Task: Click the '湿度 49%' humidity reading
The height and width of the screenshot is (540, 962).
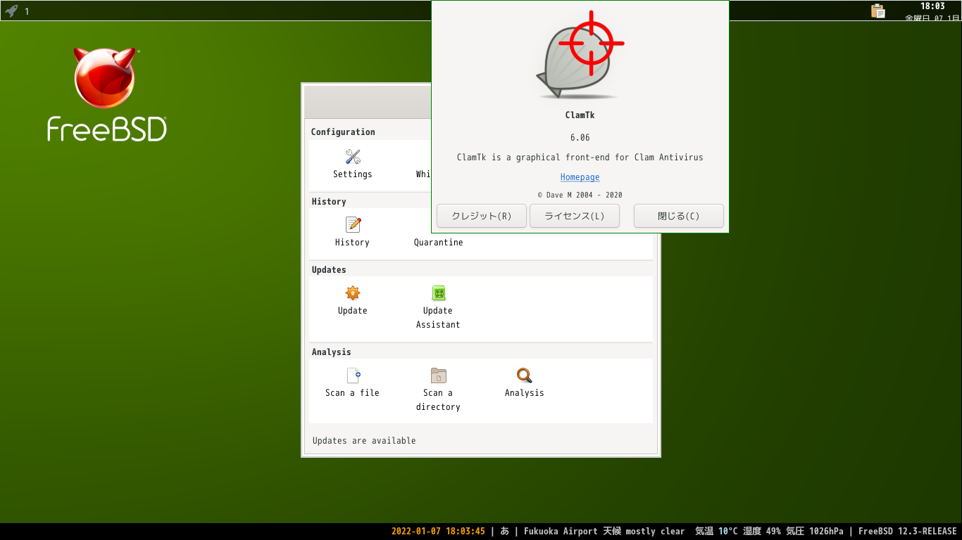Action: [x=762, y=532]
